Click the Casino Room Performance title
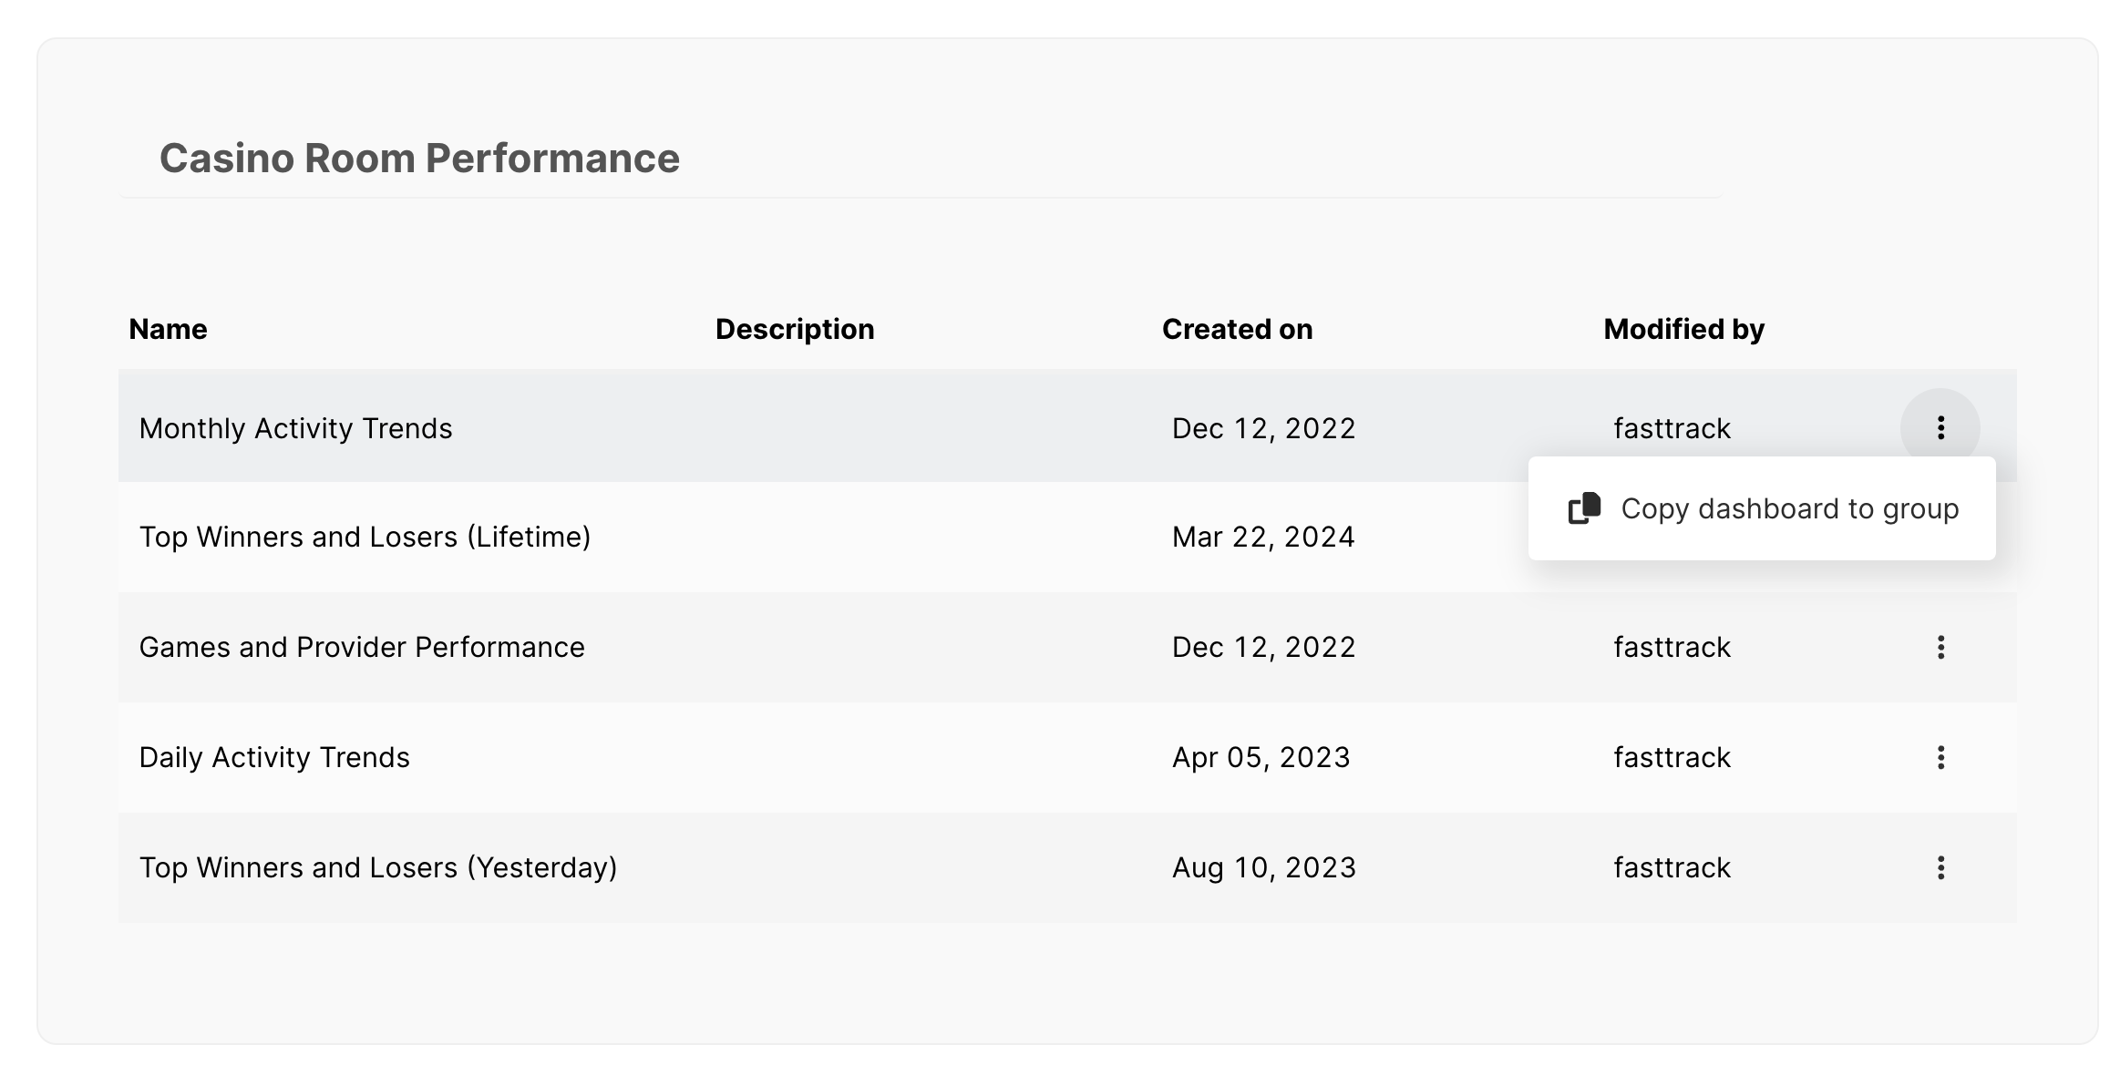The height and width of the screenshot is (1086, 2120). click(x=419, y=159)
